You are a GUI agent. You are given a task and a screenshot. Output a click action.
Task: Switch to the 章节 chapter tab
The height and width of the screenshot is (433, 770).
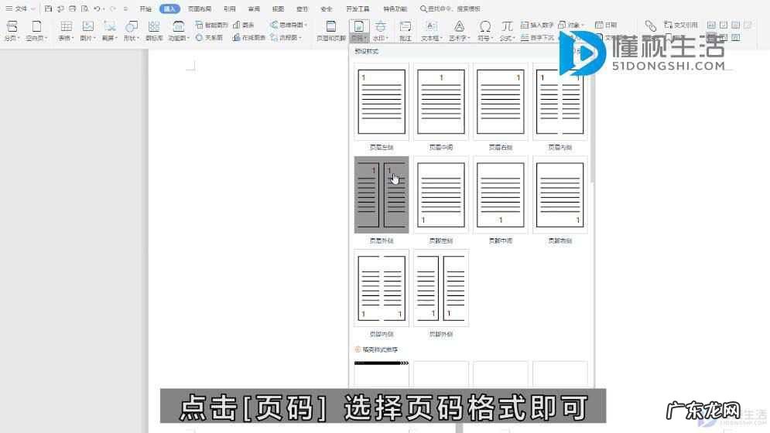click(302, 9)
